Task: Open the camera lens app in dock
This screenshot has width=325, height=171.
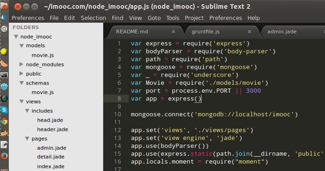Action: point(4,98)
